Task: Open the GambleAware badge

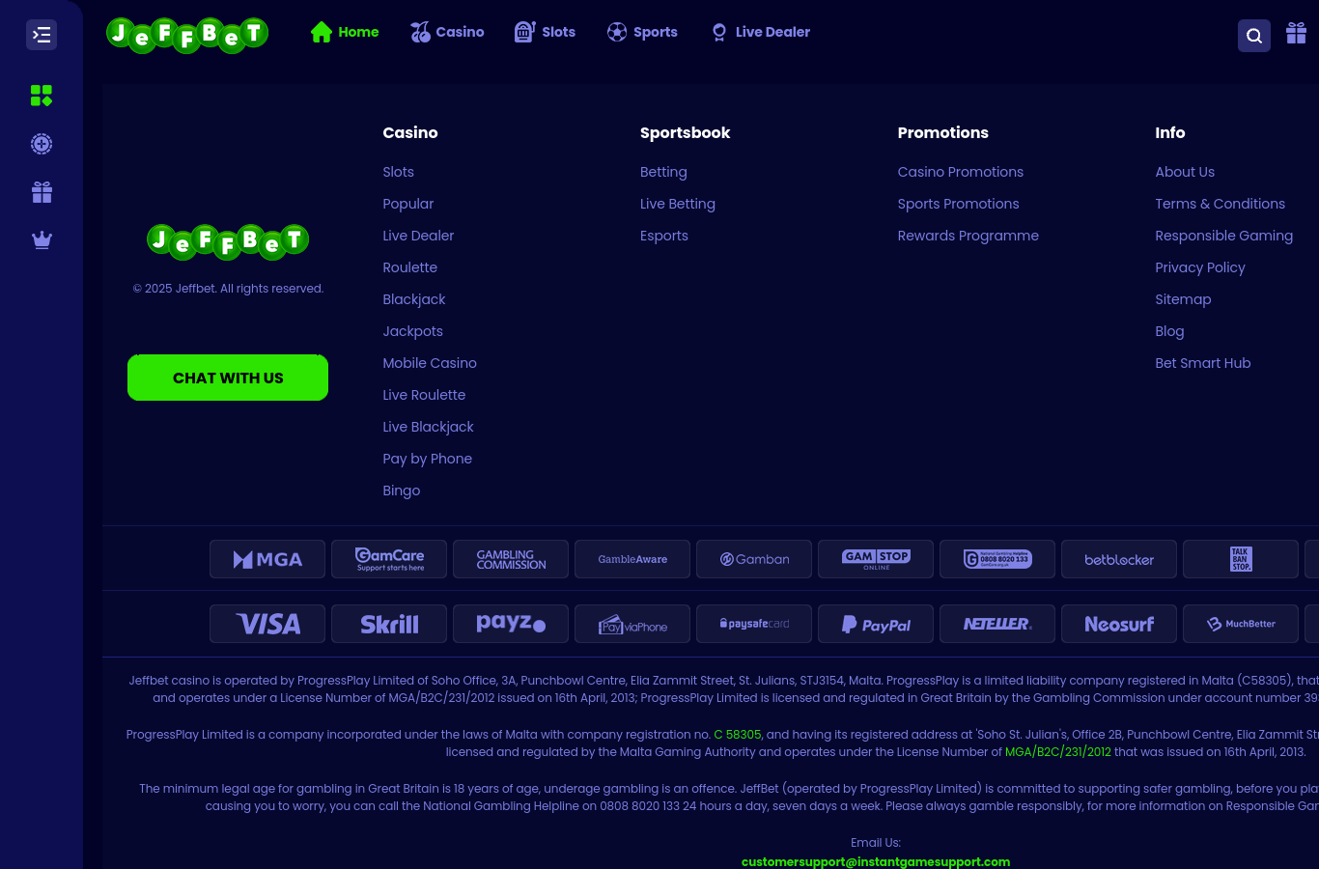Action: [x=632, y=559]
